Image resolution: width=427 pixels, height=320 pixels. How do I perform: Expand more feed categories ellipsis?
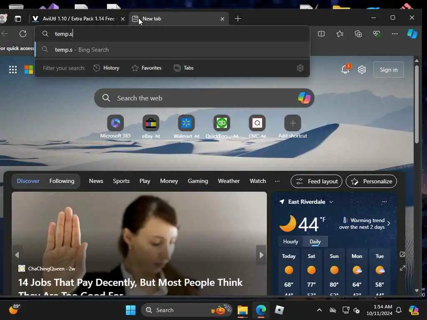(x=277, y=181)
